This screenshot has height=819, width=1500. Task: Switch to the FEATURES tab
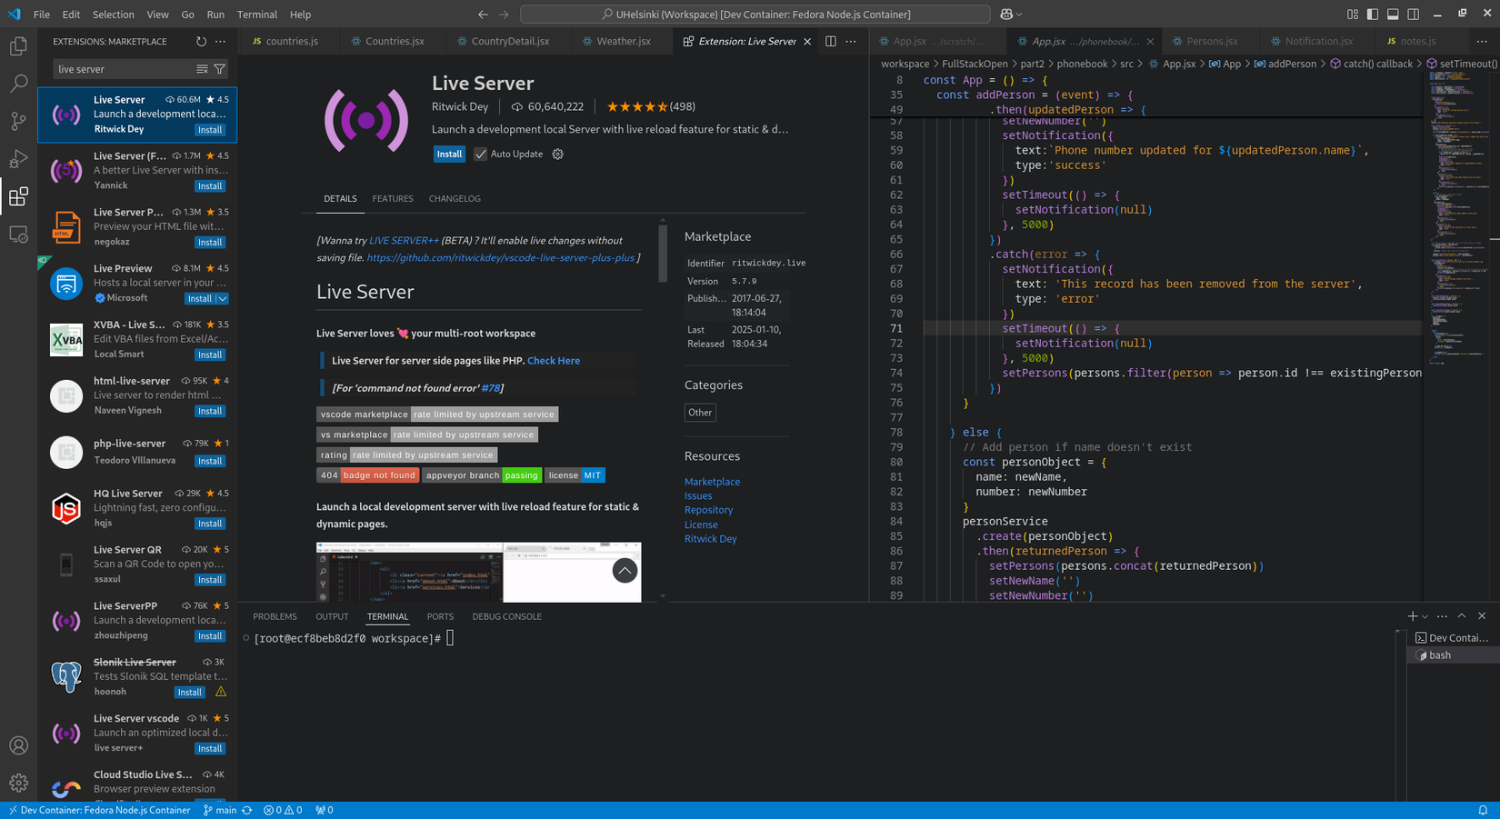coord(393,198)
